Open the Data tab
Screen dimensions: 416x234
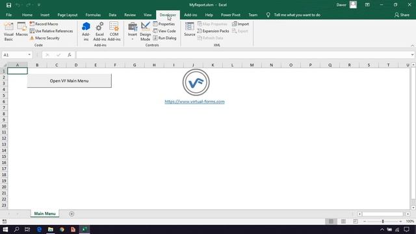(x=112, y=15)
